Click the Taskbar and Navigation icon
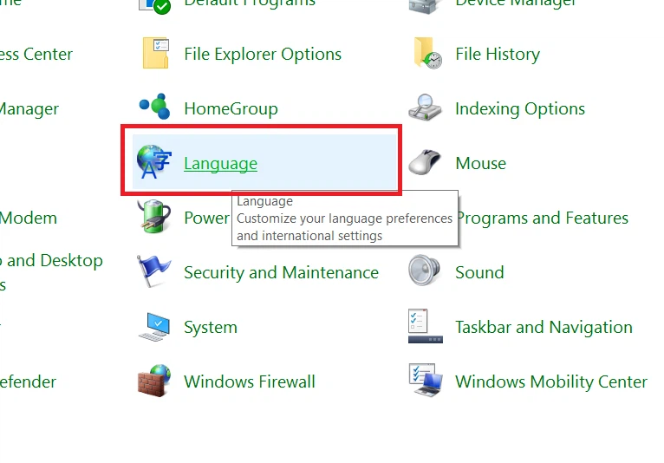The width and height of the screenshot is (664, 463). [427, 327]
